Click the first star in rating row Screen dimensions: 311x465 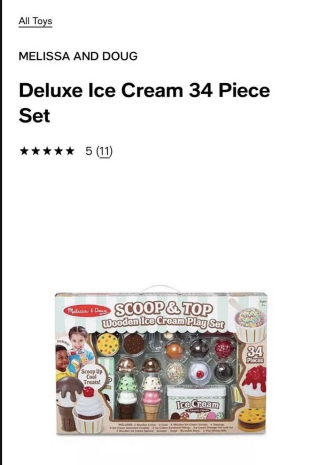tap(24, 151)
